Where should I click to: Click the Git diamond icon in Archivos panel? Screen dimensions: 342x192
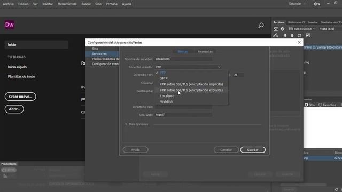[283, 29]
